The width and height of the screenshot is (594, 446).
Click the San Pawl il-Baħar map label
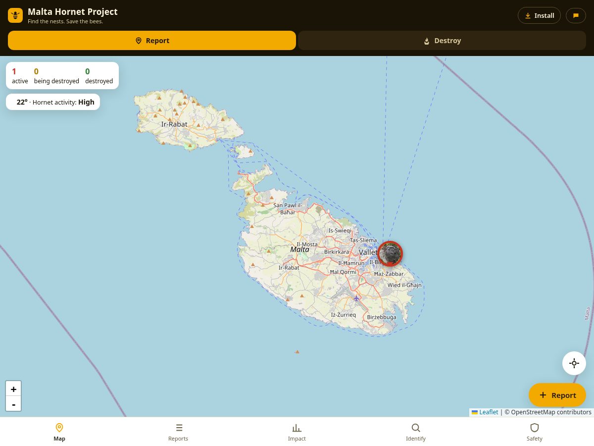(x=288, y=209)
